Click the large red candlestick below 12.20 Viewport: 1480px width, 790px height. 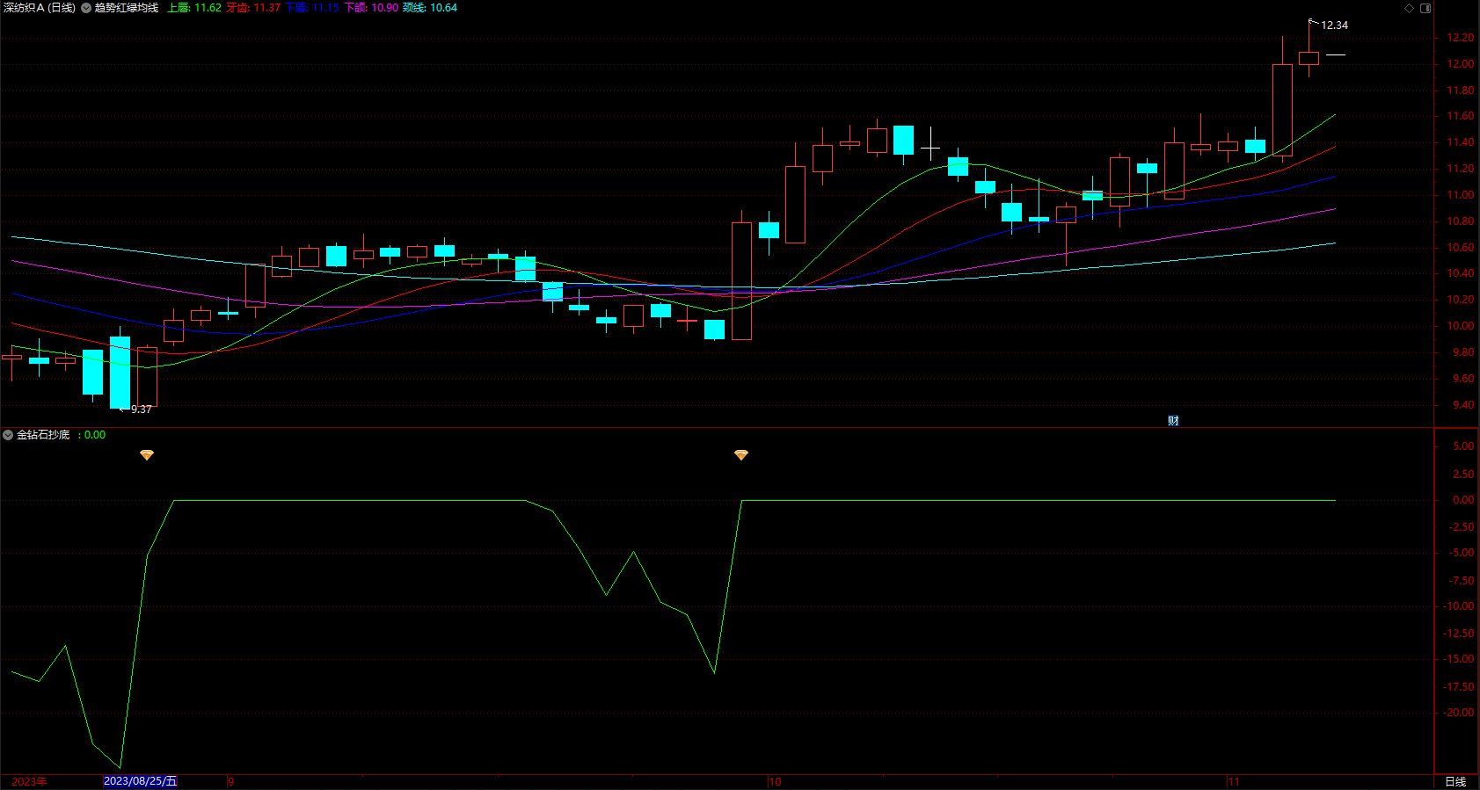[x=1282, y=110]
